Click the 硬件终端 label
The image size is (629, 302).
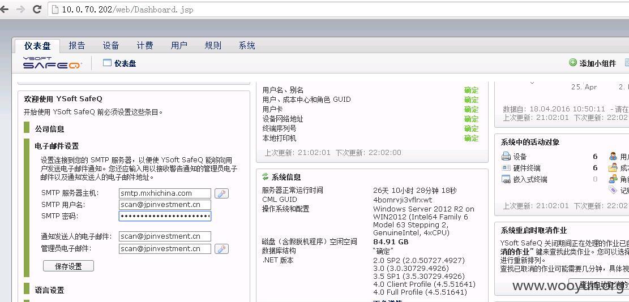pyautogui.click(x=527, y=168)
